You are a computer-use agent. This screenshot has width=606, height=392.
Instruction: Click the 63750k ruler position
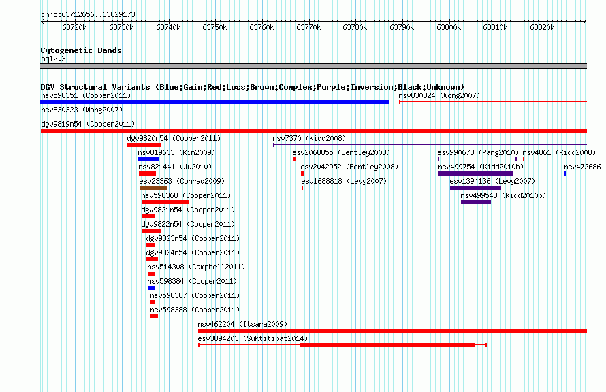pyautogui.click(x=214, y=27)
